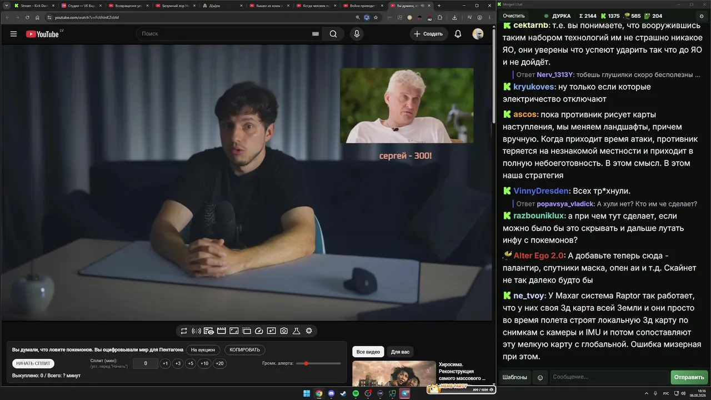Viewport: 711px width, 400px height.
Task: Open Steam from the taskbar
Action: [343, 393]
